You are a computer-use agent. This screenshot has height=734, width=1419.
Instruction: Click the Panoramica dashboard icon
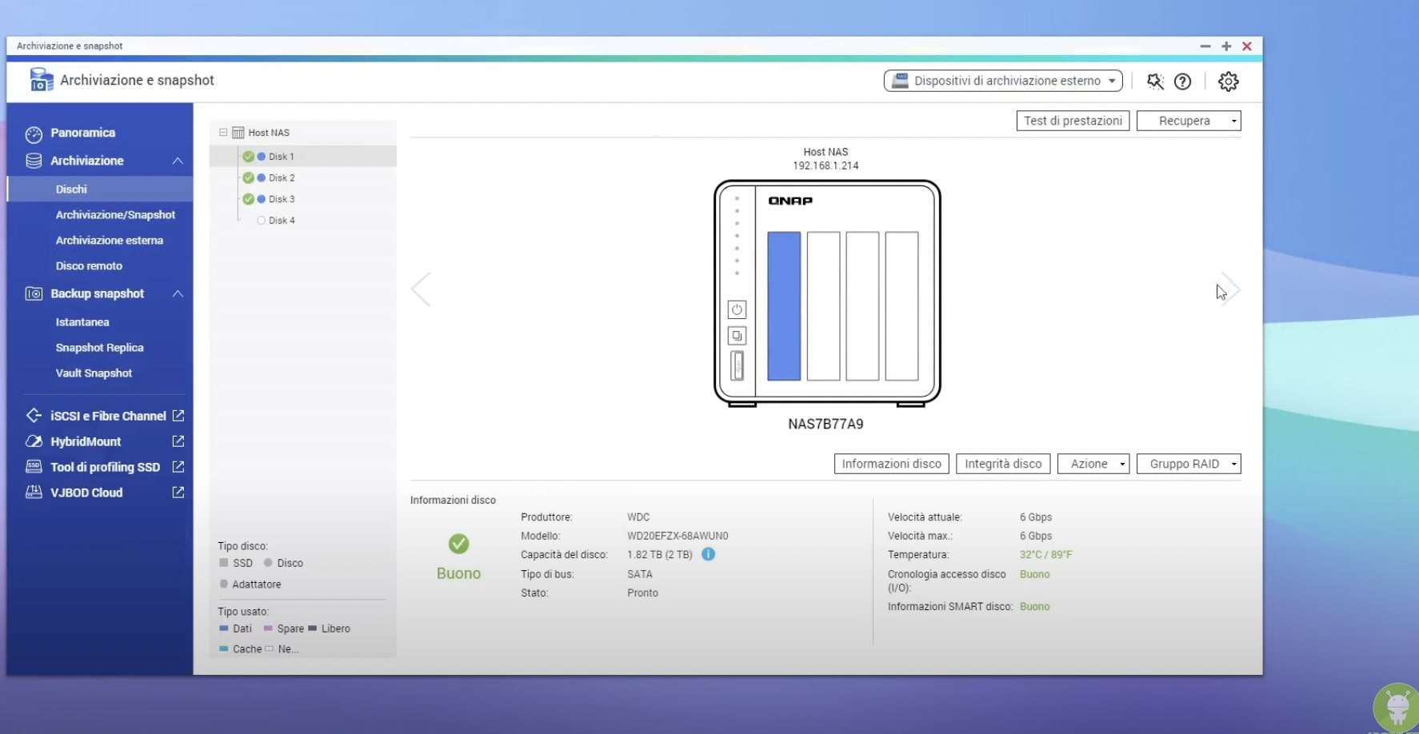(x=34, y=134)
